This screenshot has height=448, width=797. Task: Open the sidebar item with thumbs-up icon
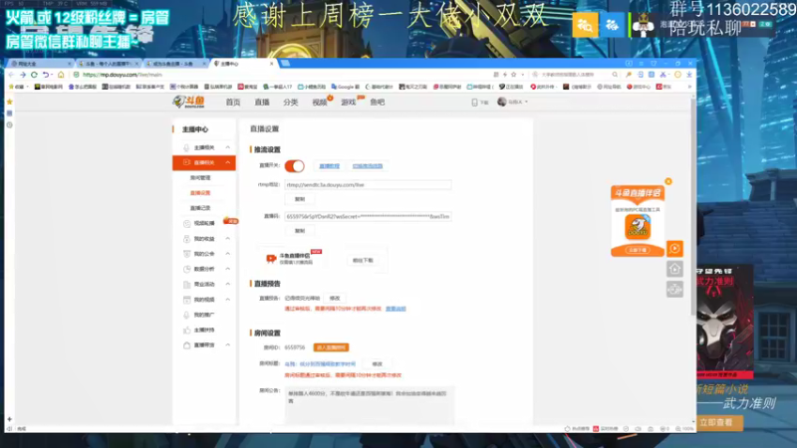click(x=204, y=331)
